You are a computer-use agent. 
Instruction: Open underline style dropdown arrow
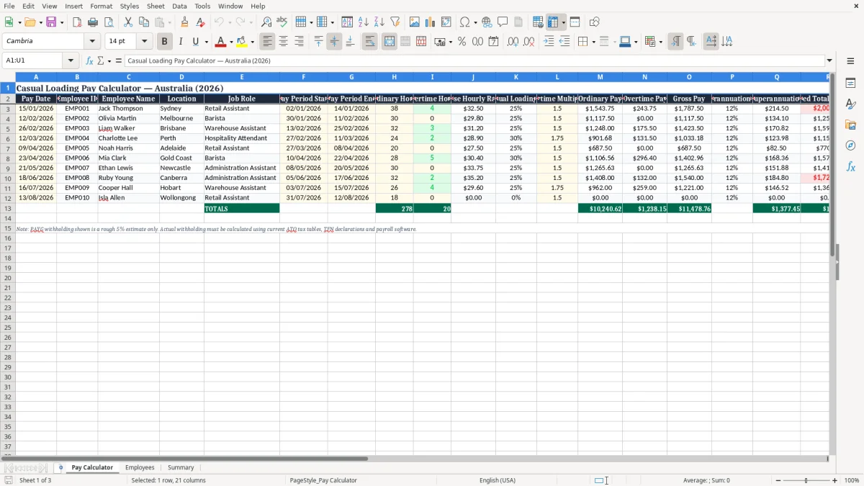coord(206,42)
